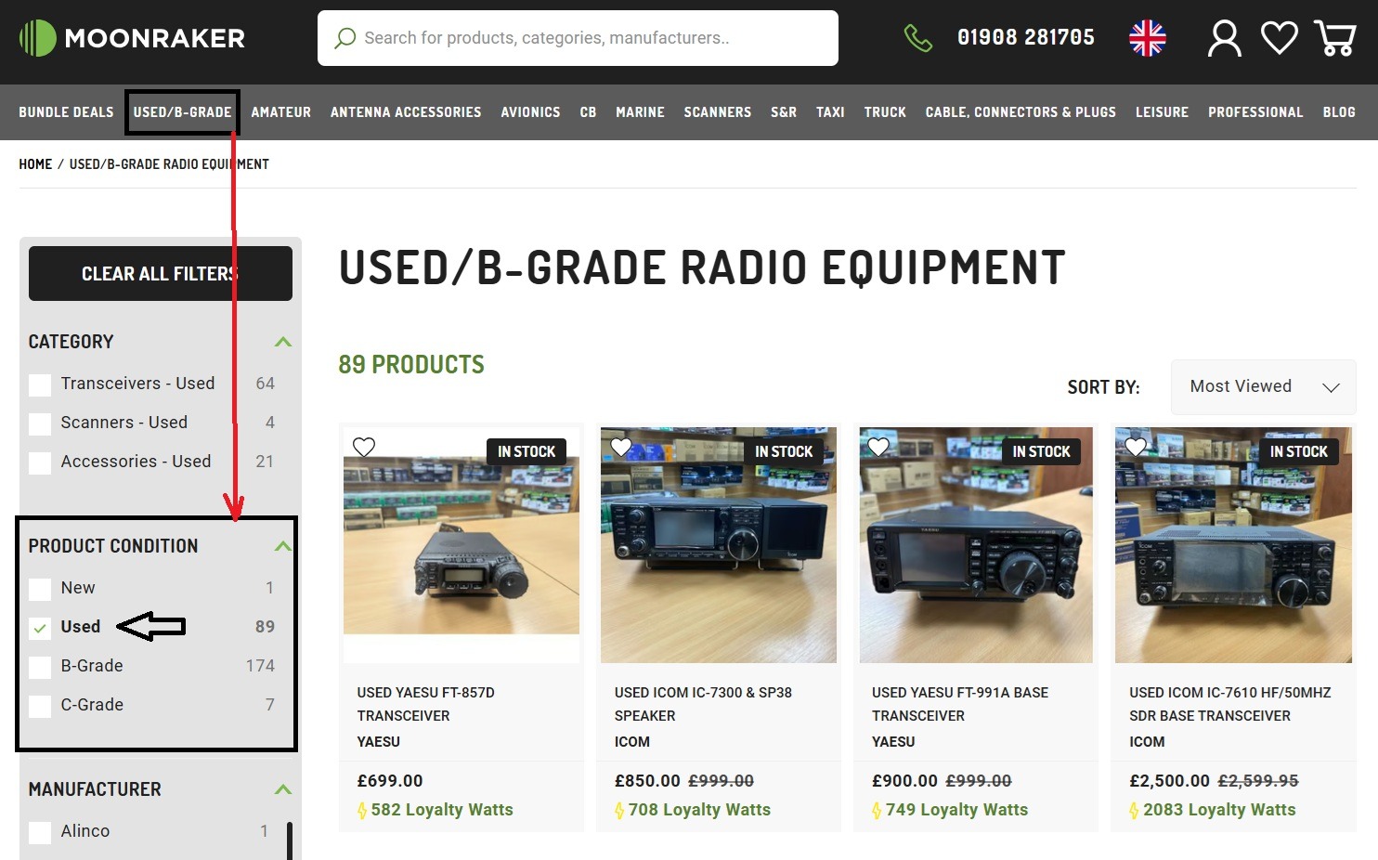Open the Bundle Deals menu item

pyautogui.click(x=66, y=112)
